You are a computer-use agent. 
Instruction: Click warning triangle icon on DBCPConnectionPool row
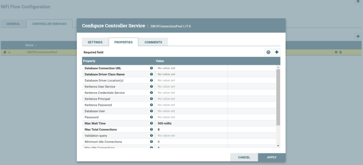9,52
